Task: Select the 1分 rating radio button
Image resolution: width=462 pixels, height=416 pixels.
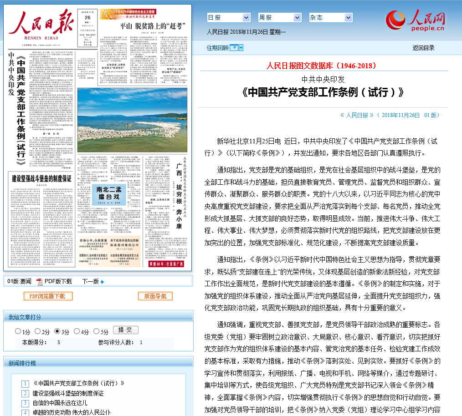Action: [x=18, y=331]
